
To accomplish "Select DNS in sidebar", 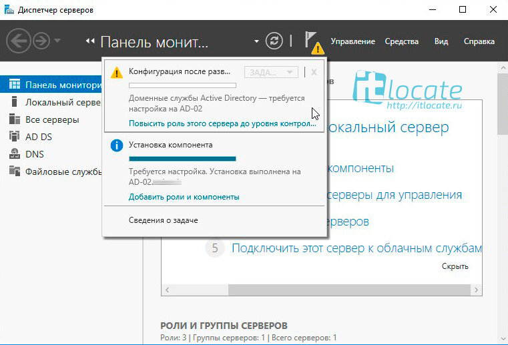I will [x=51, y=154].
